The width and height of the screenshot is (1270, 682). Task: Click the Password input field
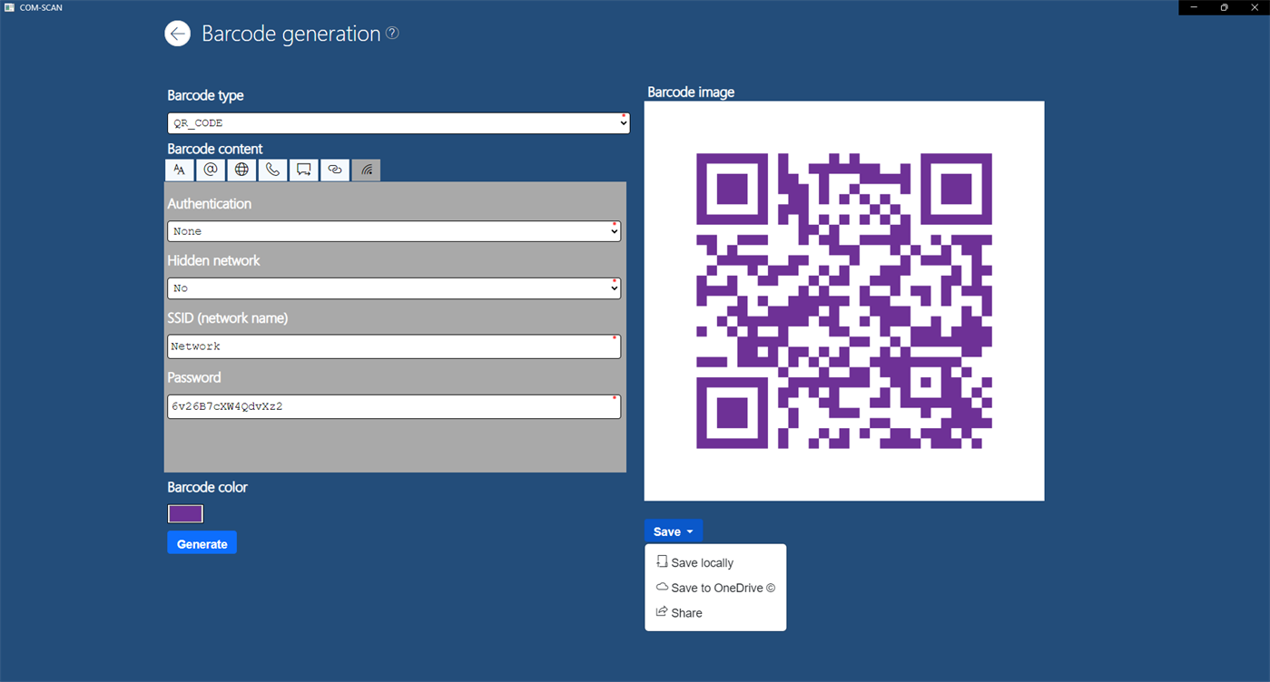click(x=394, y=406)
